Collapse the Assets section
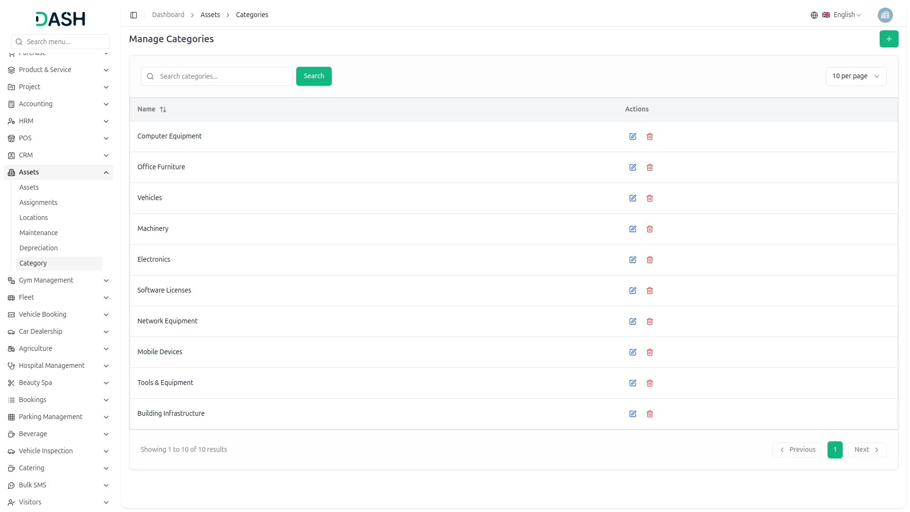This screenshot has width=910, height=512. click(59, 172)
